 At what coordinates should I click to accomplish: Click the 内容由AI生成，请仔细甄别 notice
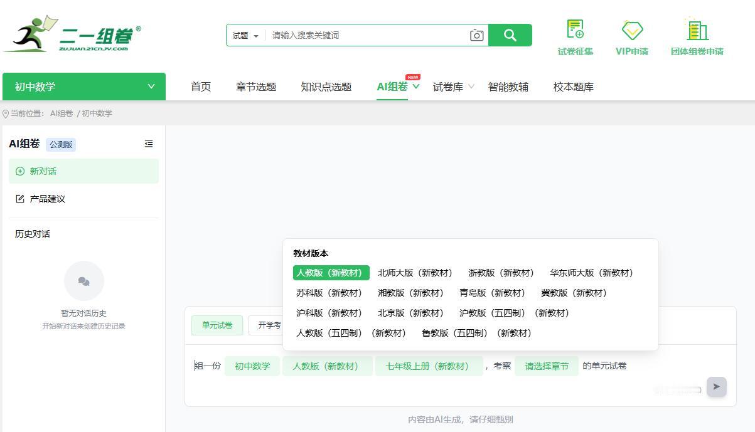tap(461, 419)
